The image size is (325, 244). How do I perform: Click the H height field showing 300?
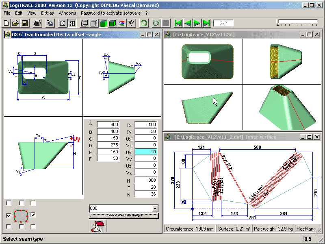tap(146, 180)
